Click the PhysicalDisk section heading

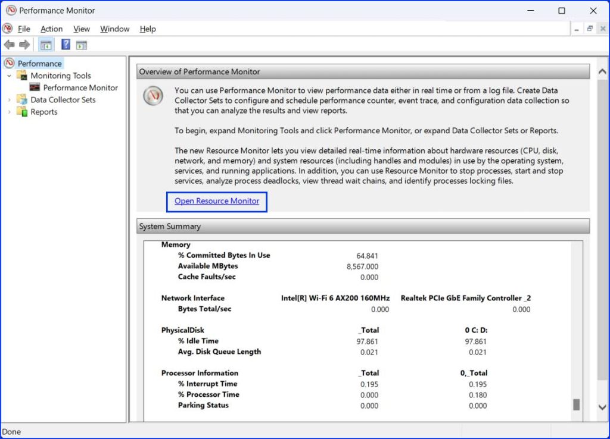click(182, 330)
